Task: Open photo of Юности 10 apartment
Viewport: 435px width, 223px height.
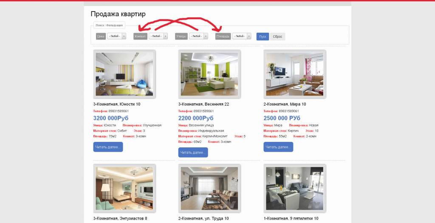Action: tap(124, 74)
